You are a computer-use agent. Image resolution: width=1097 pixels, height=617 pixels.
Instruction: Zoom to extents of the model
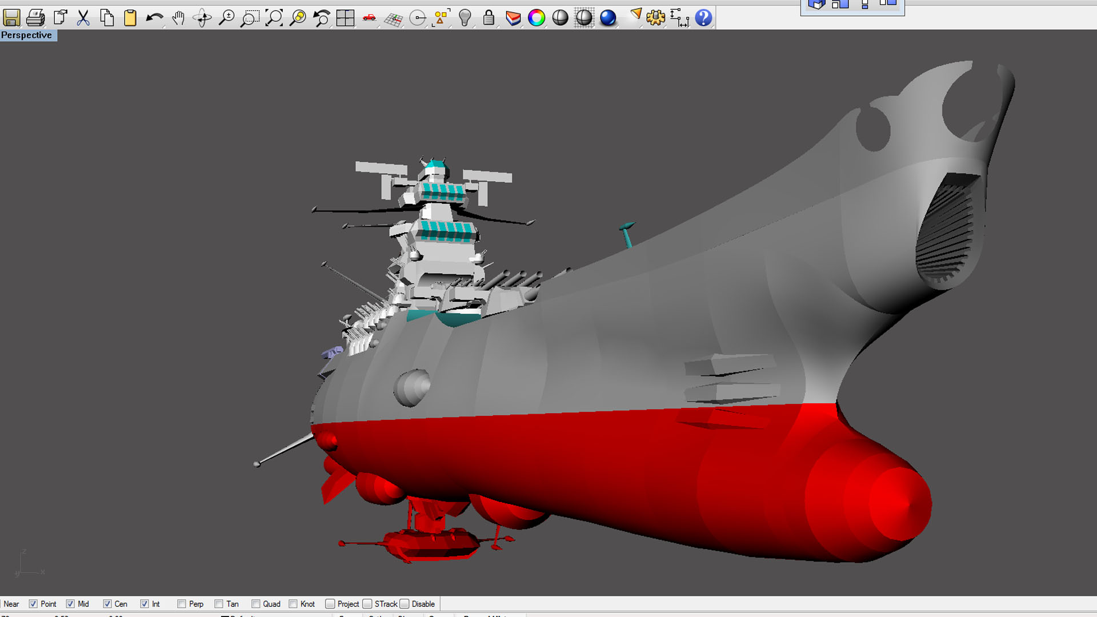click(x=274, y=18)
